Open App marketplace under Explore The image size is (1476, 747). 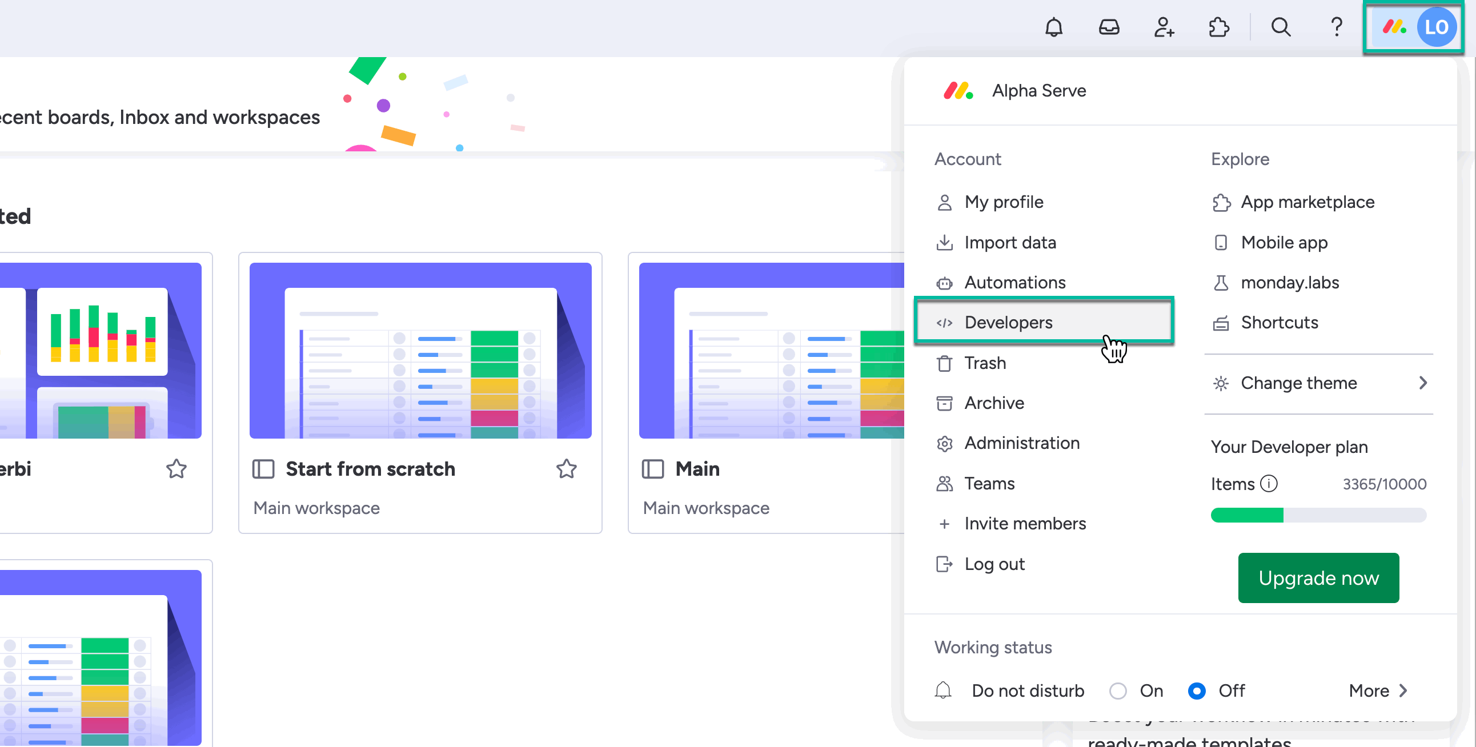(x=1307, y=202)
